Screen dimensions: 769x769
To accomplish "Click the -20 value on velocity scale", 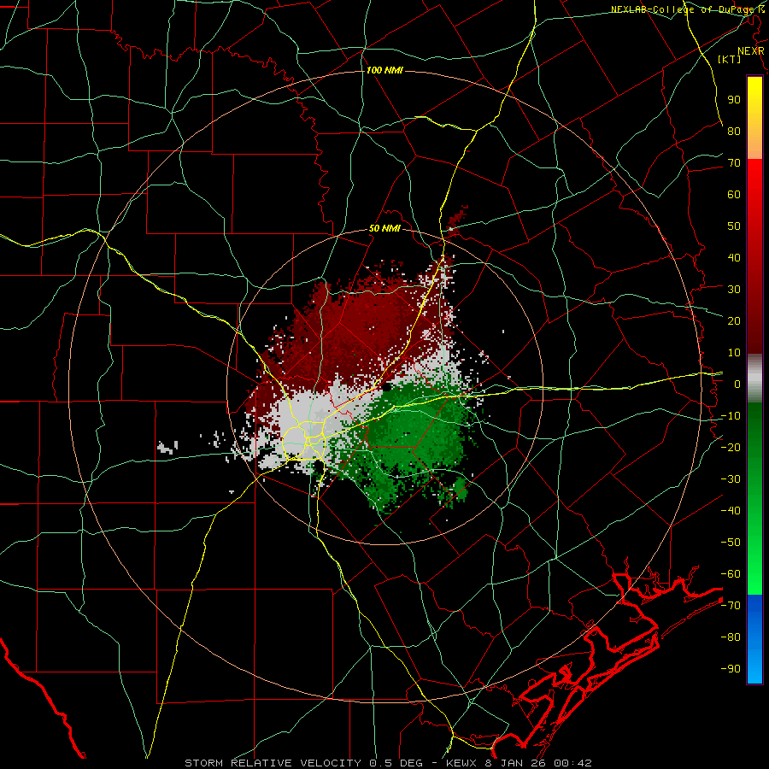I will (731, 447).
